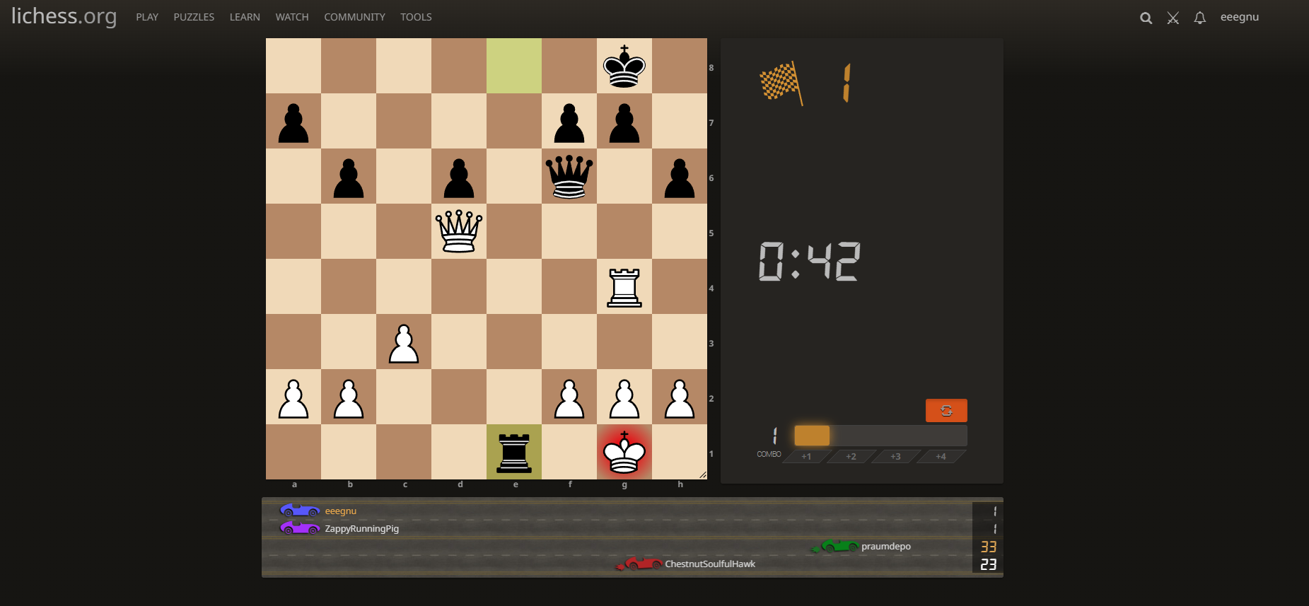Open the TOOLS menu
This screenshot has width=1309, height=606.
tap(416, 17)
